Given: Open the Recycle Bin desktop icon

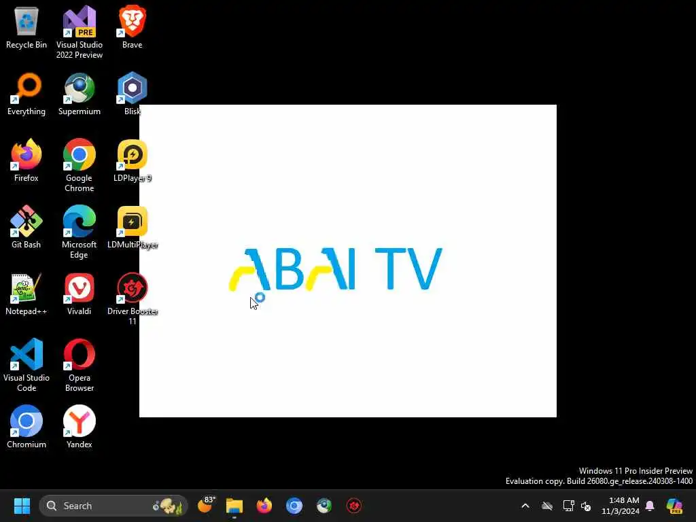Looking at the screenshot, I should 27,27.
